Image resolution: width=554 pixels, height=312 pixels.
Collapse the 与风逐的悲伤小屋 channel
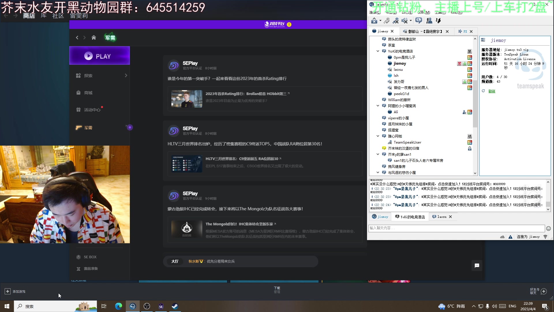[378, 172]
